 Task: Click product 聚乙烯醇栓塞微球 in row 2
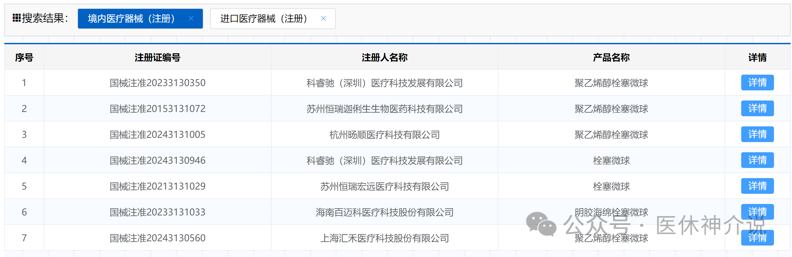pyautogui.click(x=611, y=109)
